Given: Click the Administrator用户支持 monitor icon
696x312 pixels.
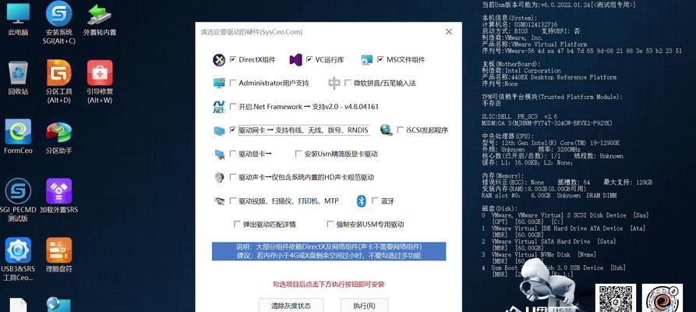Looking at the screenshot, I should coord(219,83).
